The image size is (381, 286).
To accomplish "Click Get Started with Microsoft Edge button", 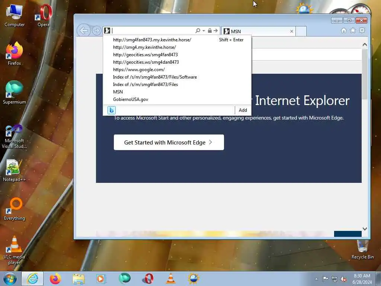I will pos(169,142).
